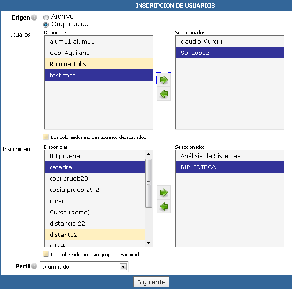The width and height of the screenshot is (292, 289).
Task: Select the Archivo radio option
Action: [46, 17]
